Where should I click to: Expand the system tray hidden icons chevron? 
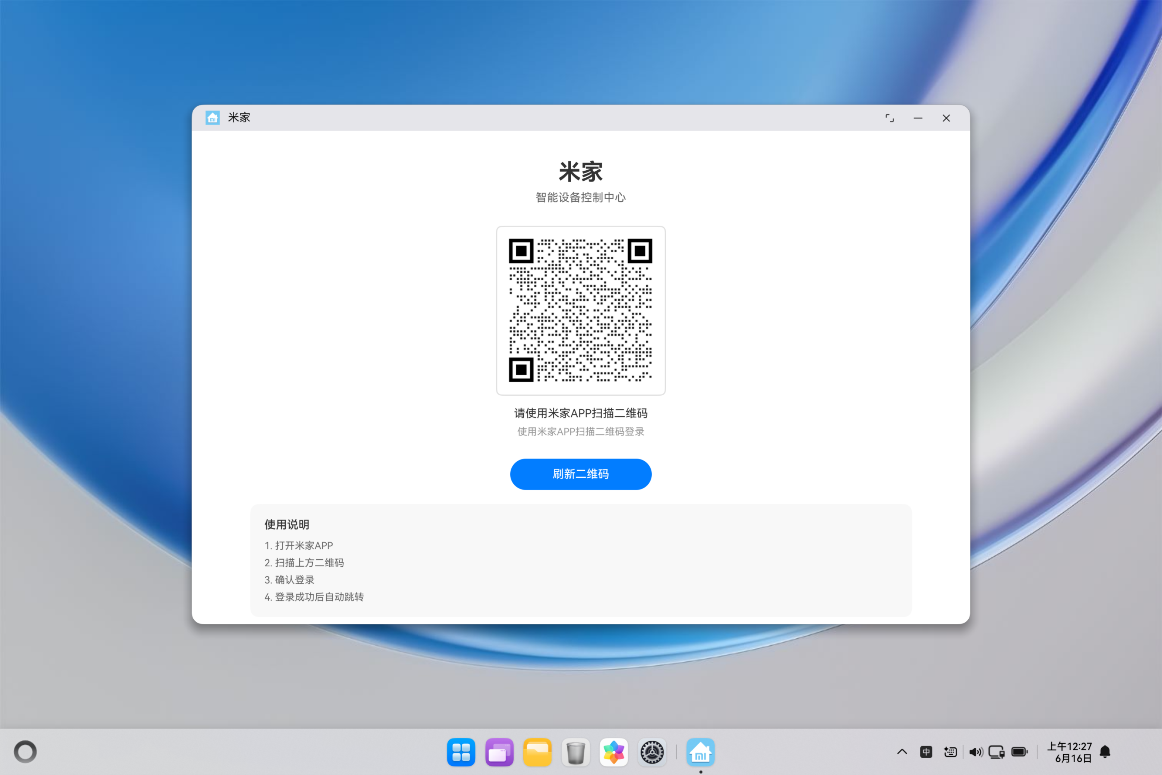(902, 752)
